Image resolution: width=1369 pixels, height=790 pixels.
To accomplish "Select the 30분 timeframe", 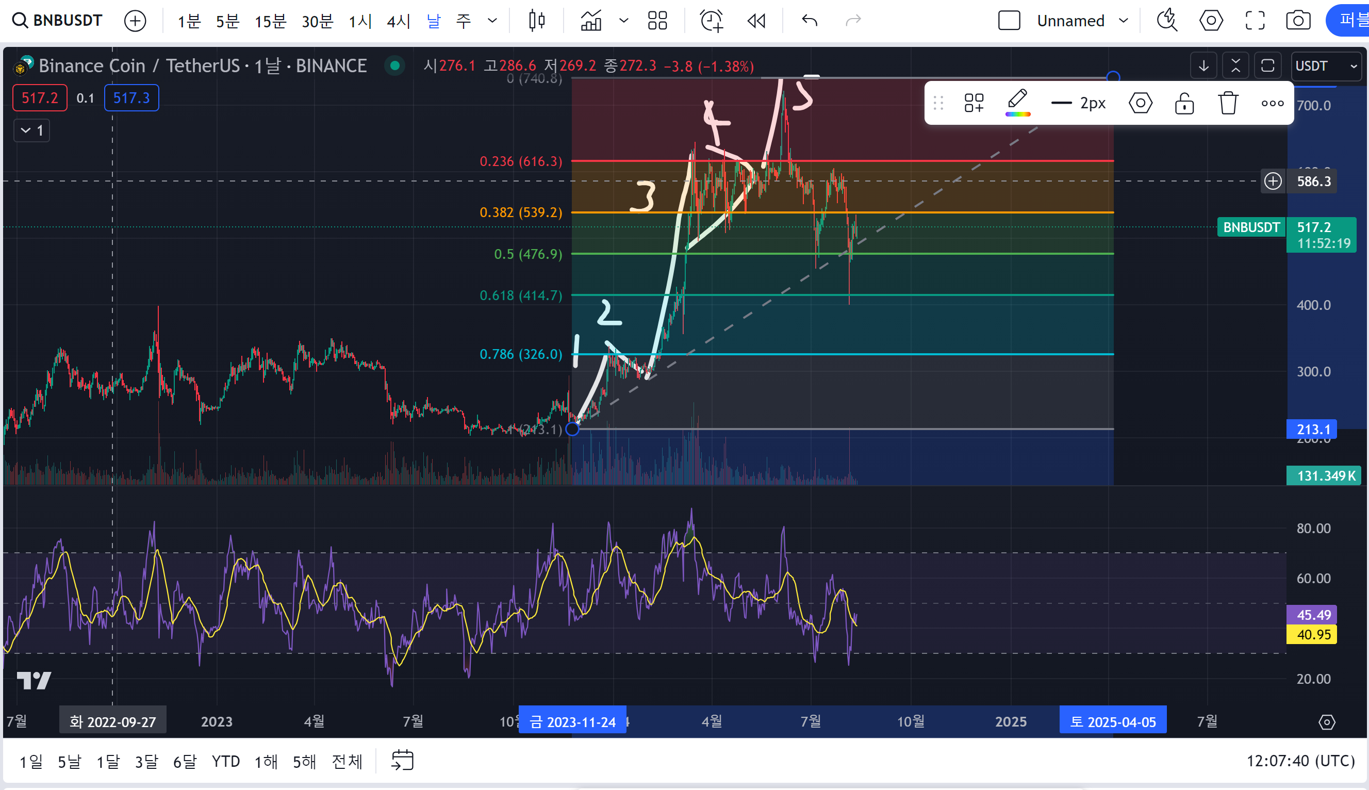I will tap(317, 21).
